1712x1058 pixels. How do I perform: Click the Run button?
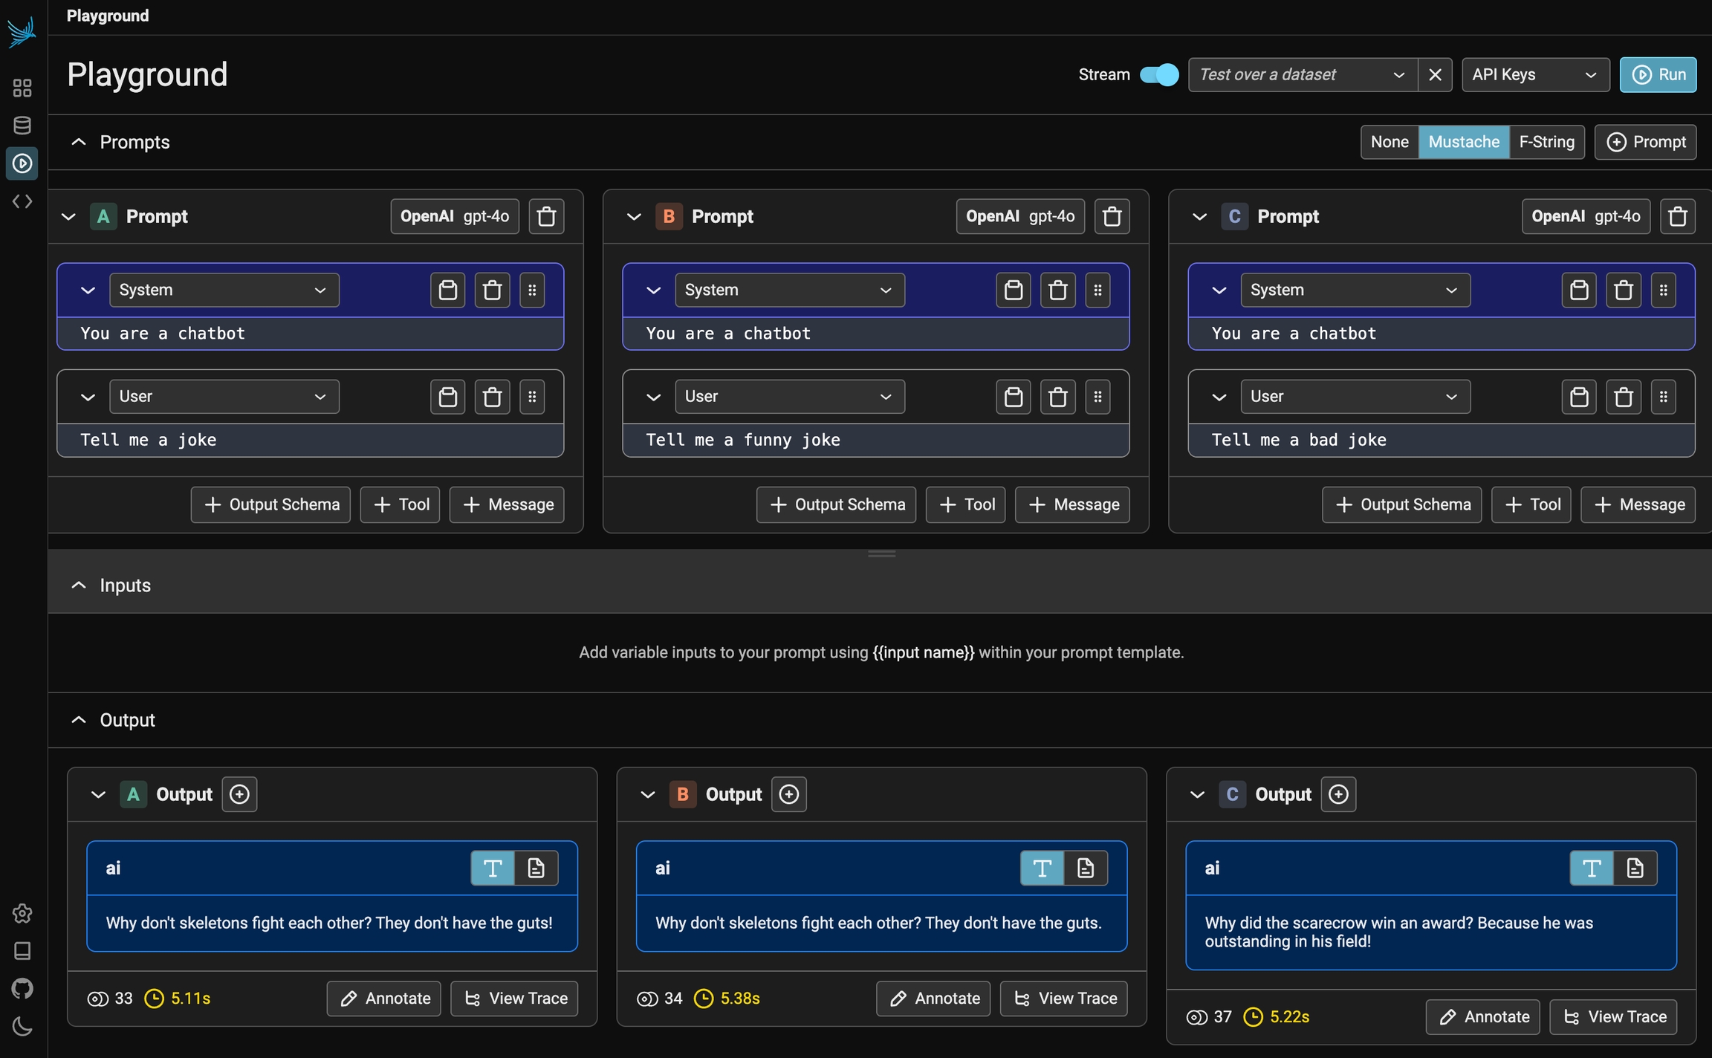[x=1658, y=74]
